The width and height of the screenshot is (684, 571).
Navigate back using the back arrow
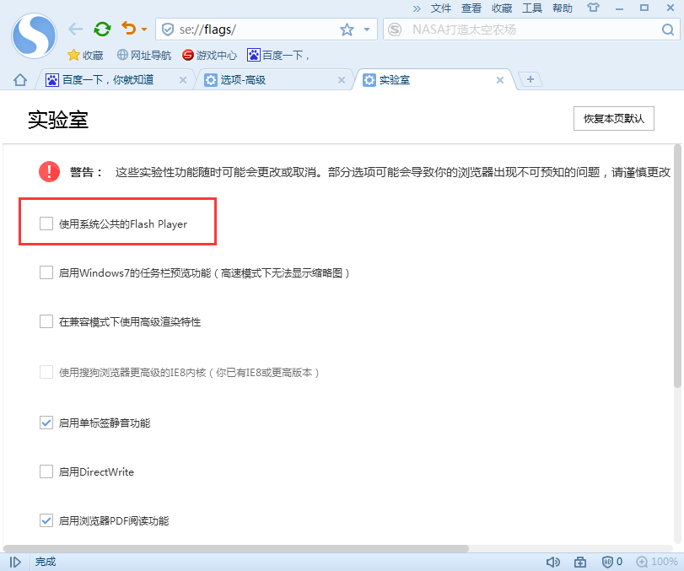75,28
